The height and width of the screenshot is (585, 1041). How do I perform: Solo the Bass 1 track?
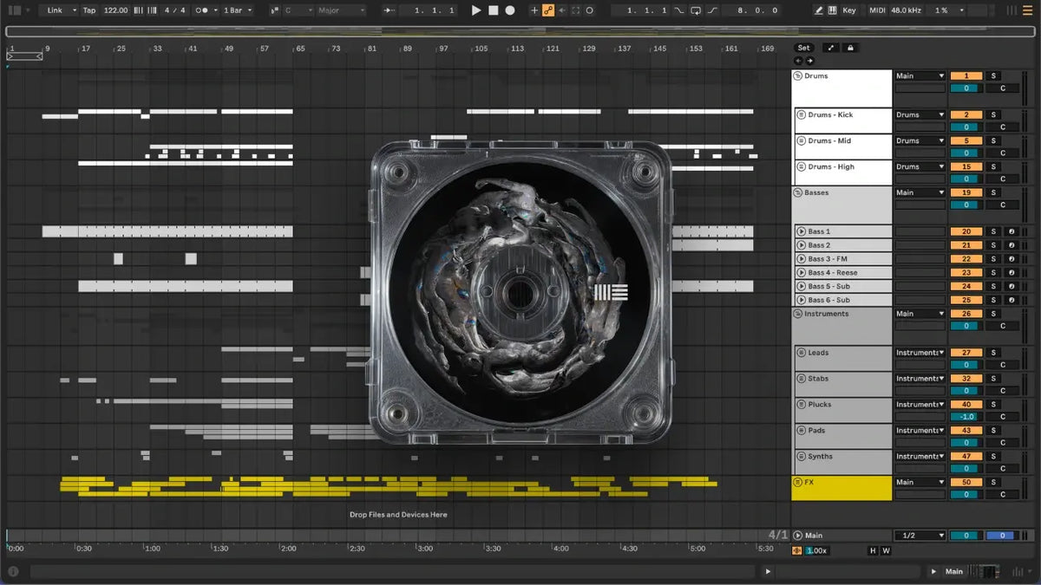993,231
